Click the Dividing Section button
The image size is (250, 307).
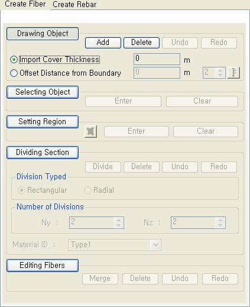[x=43, y=153]
